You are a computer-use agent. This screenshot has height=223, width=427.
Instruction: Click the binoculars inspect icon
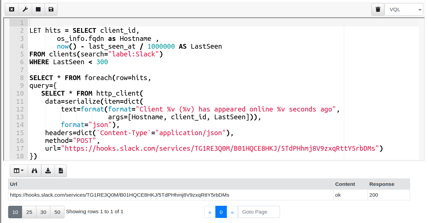(34, 171)
